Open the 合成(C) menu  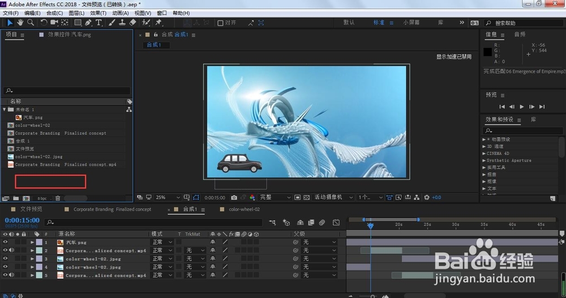click(x=54, y=13)
